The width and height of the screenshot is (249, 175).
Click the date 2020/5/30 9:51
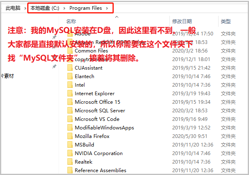(x=190, y=136)
